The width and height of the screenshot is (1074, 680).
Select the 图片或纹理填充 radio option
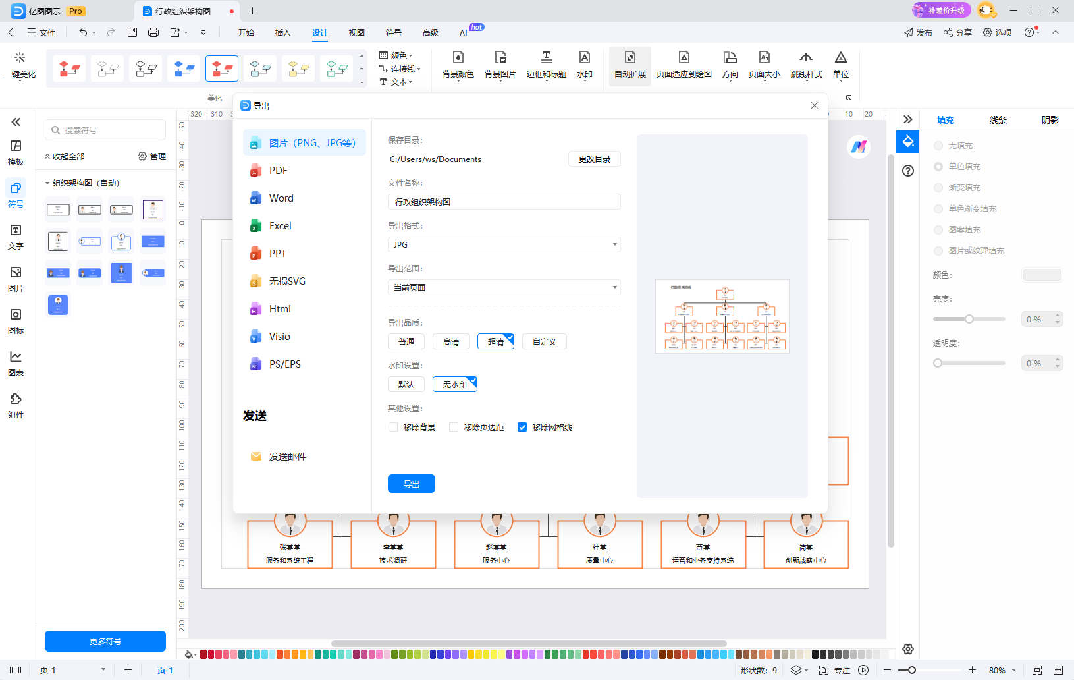pos(938,251)
